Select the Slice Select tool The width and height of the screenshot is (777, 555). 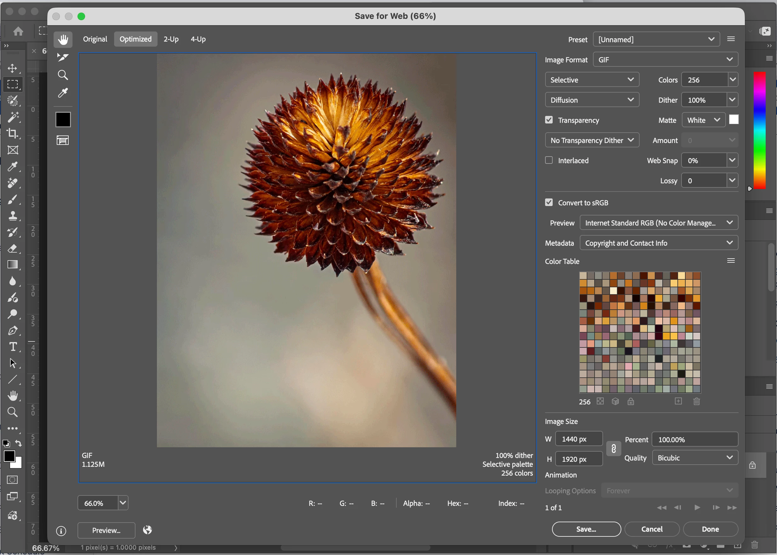coord(63,57)
